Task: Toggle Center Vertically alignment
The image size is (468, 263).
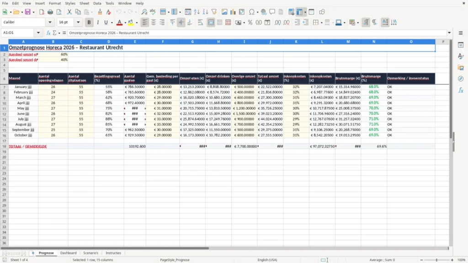Action: (x=181, y=22)
